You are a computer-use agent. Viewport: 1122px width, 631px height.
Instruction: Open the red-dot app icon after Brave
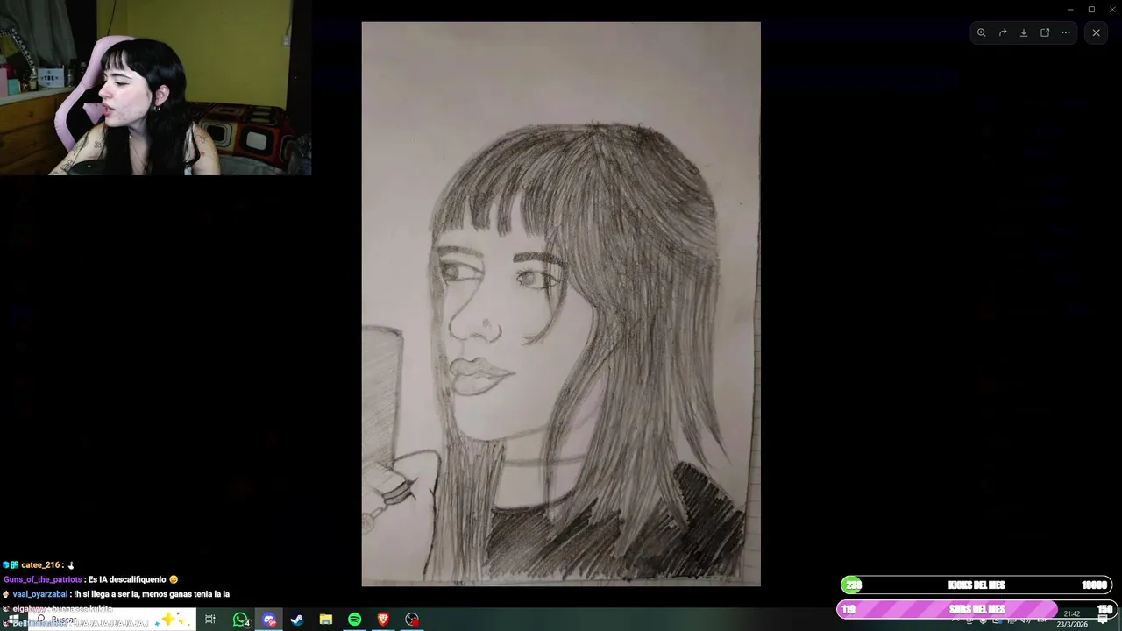[412, 620]
